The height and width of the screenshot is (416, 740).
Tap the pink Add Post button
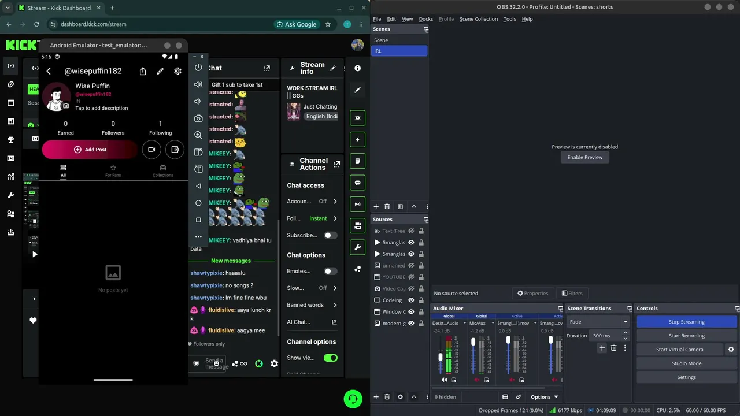[90, 150]
